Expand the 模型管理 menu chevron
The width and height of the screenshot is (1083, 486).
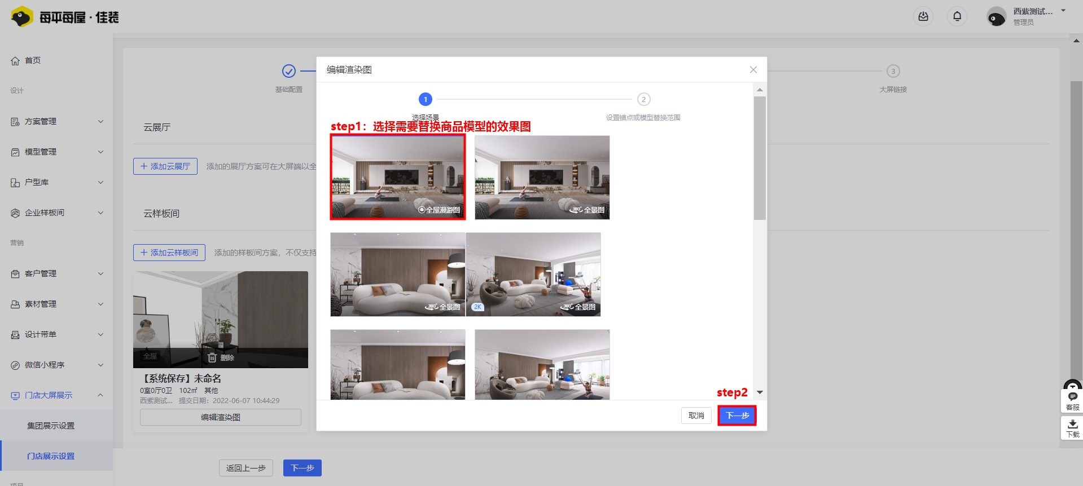(x=101, y=152)
